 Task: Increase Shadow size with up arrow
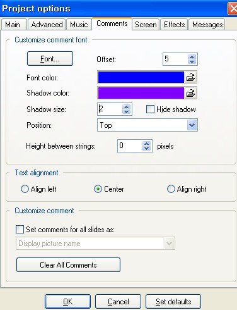coord(126,107)
